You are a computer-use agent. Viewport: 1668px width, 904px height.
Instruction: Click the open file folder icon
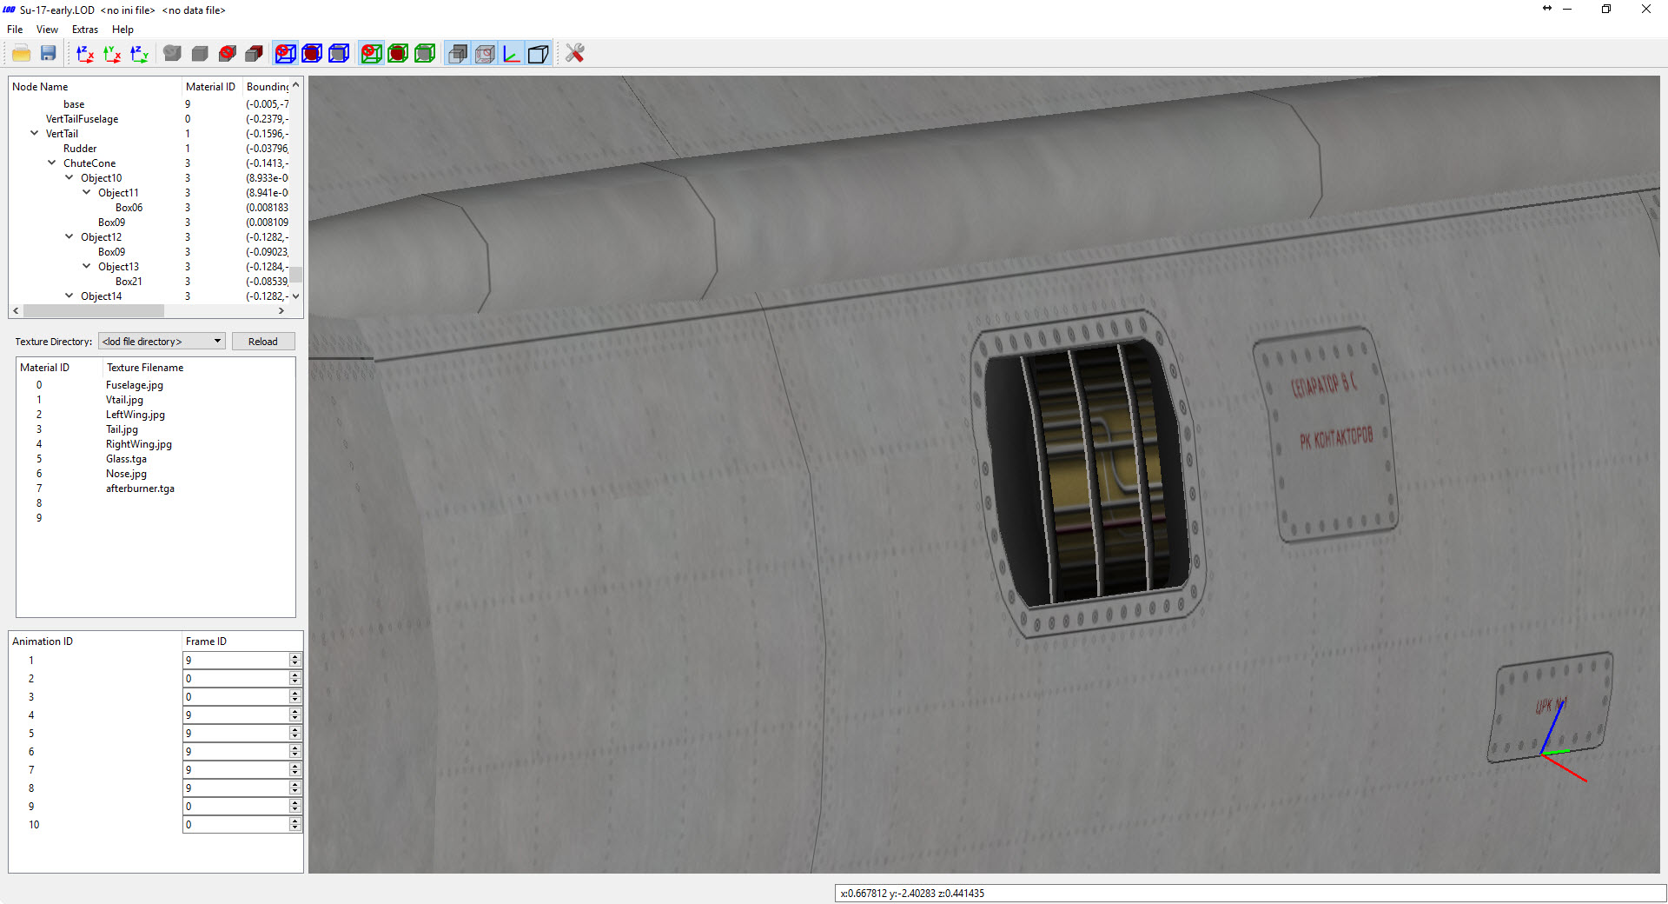21,54
